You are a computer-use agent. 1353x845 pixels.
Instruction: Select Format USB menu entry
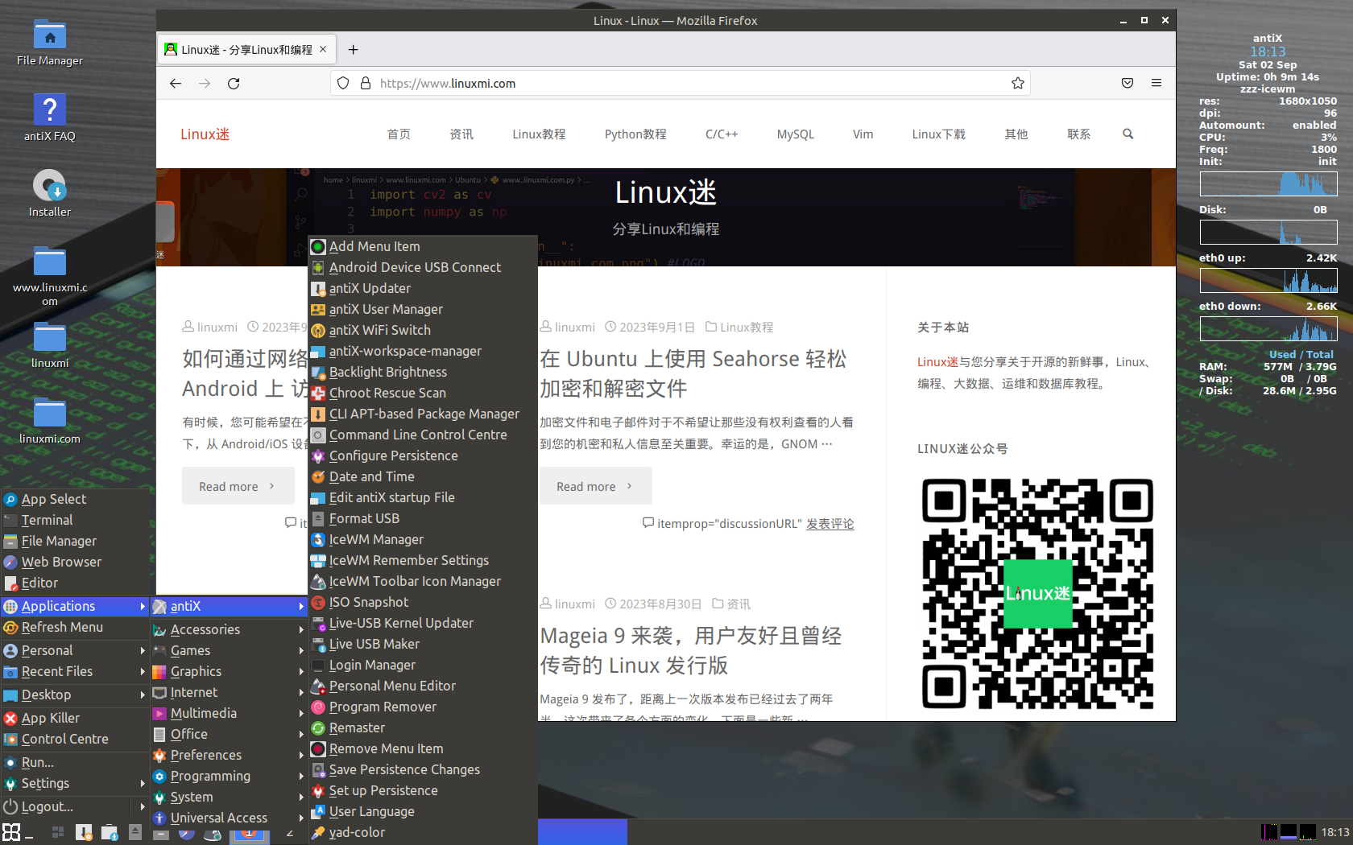pos(423,518)
